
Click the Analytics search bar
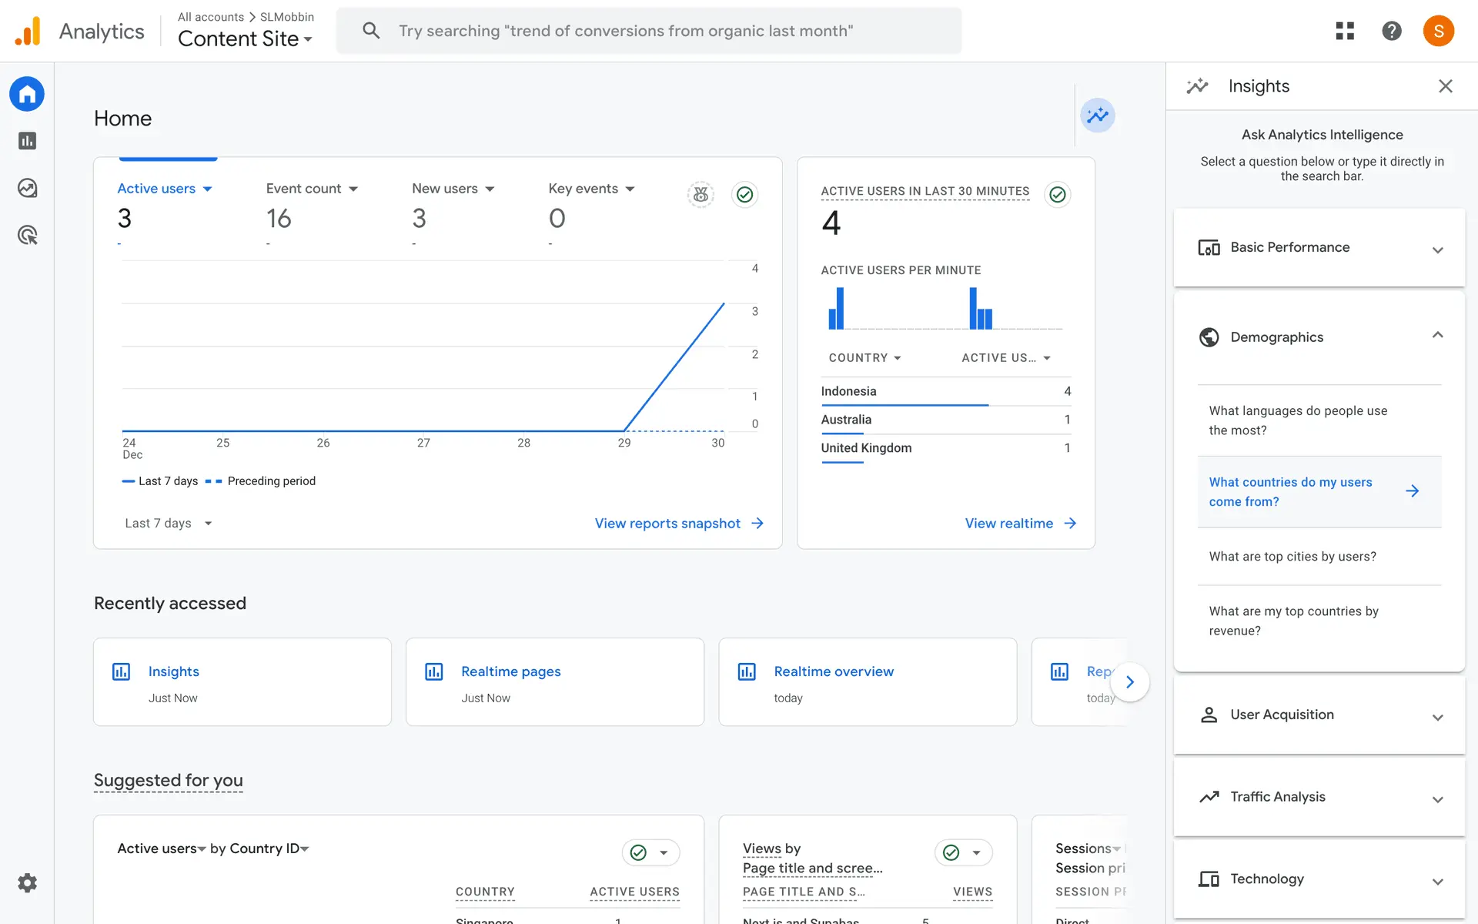(648, 31)
